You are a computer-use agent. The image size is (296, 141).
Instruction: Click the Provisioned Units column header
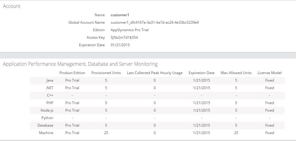[x=106, y=73]
